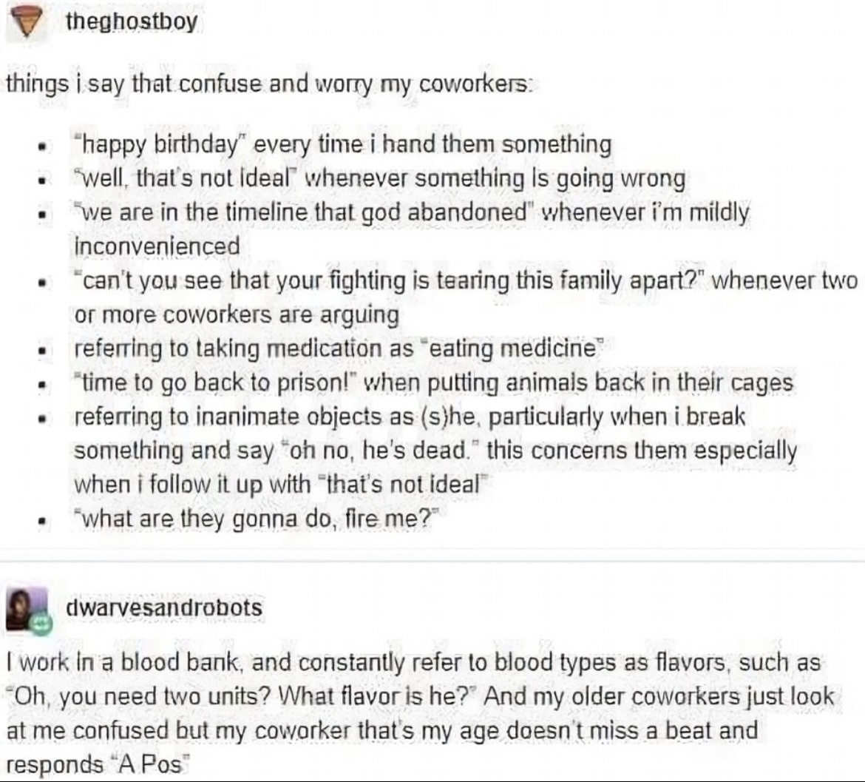Click the "time to go back to prison!" line
This screenshot has width=865, height=782.
[x=433, y=383]
